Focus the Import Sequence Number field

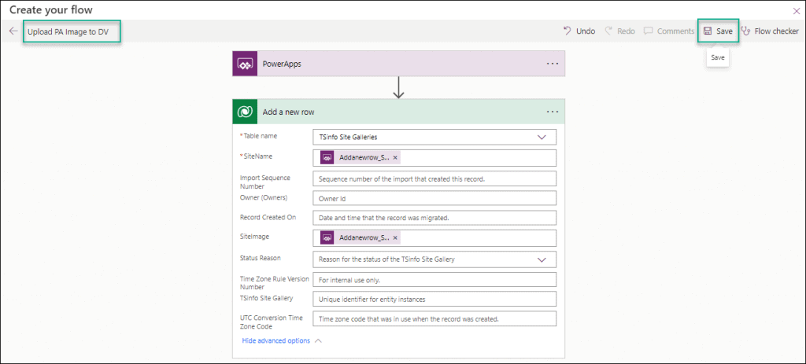coord(434,178)
